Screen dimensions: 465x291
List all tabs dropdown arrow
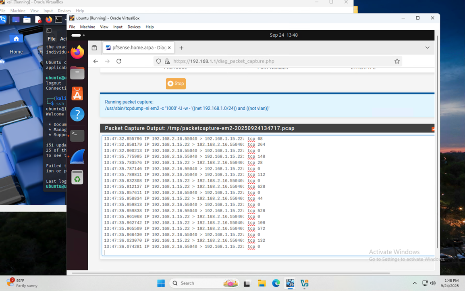pos(428,48)
